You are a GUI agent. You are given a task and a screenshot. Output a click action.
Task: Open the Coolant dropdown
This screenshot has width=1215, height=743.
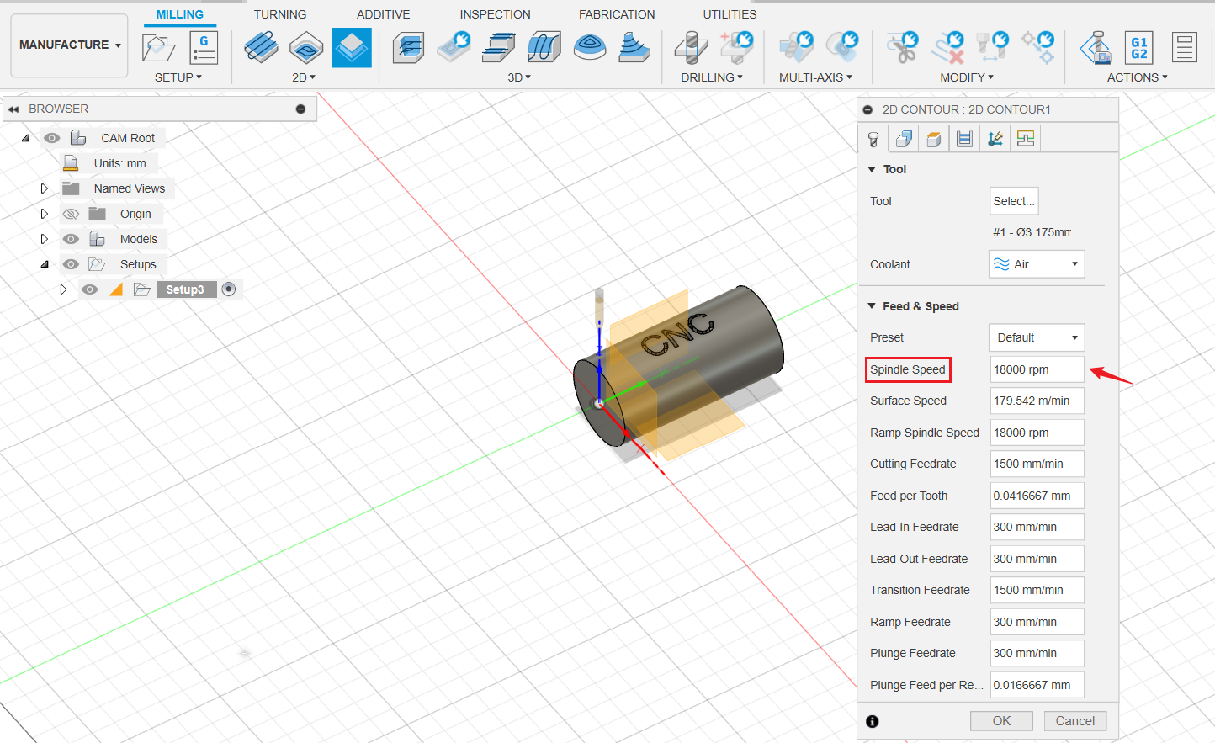pyautogui.click(x=1037, y=263)
